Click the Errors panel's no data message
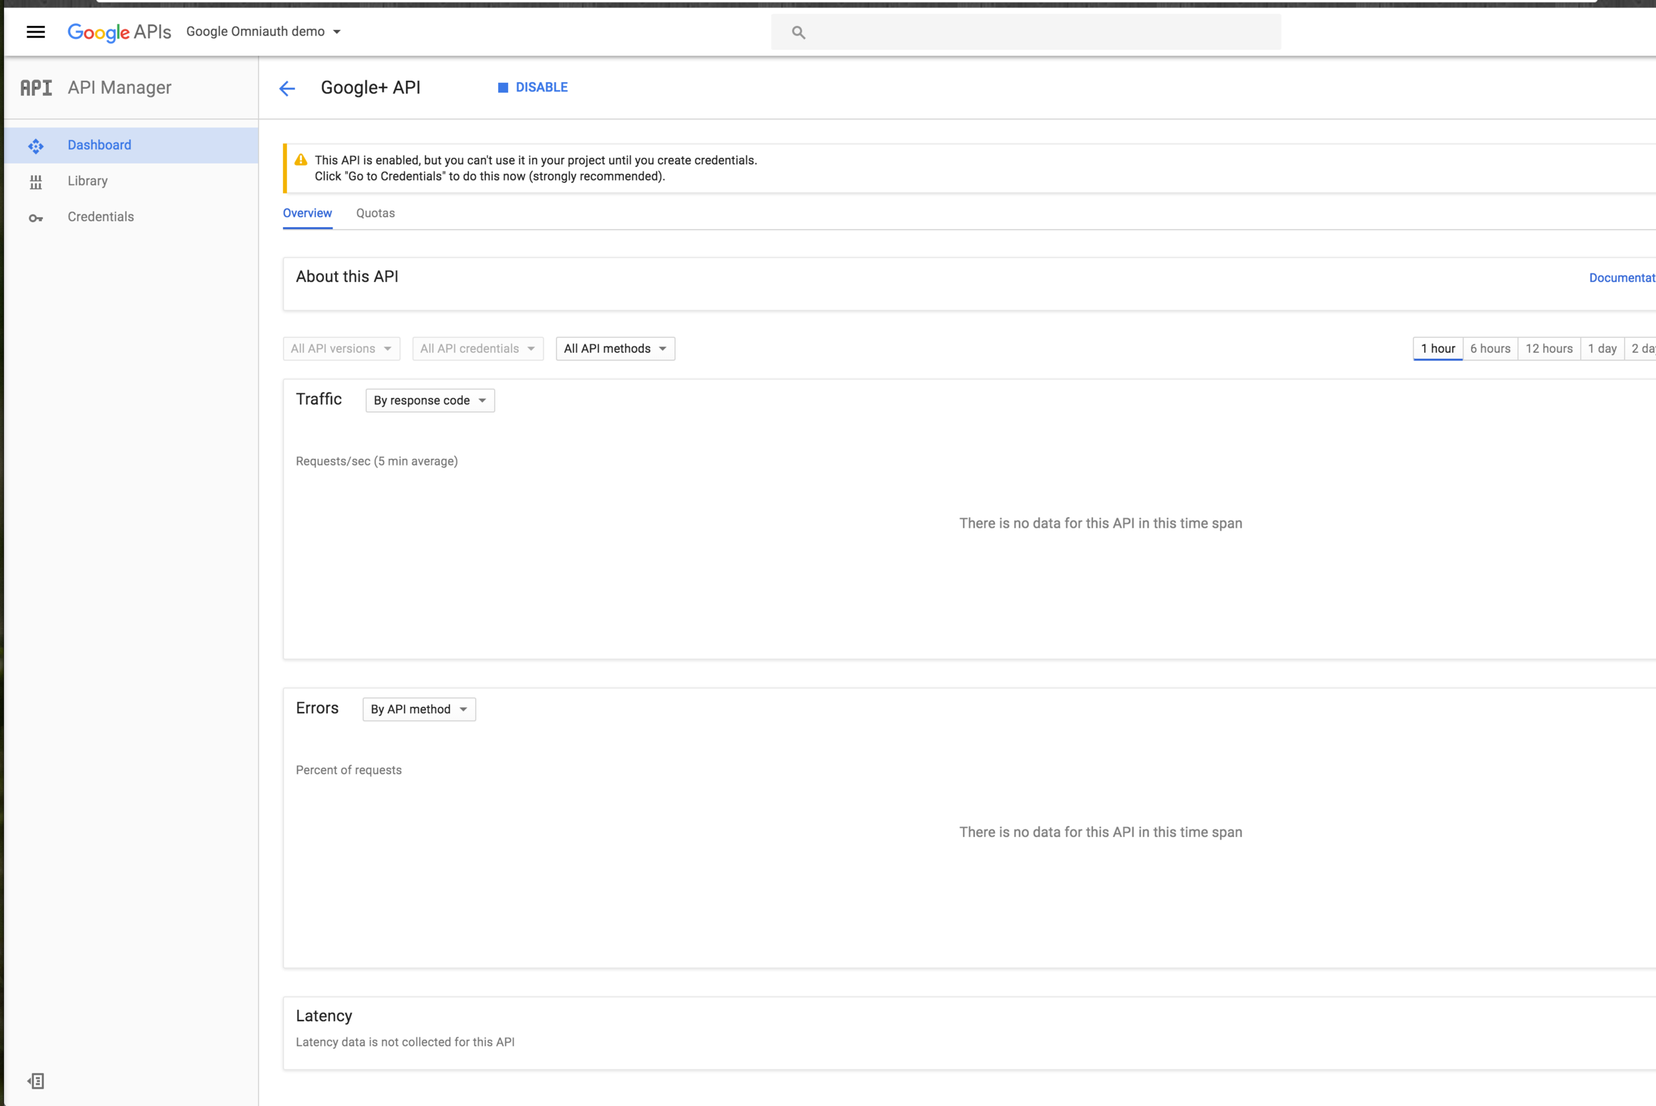 [1101, 832]
